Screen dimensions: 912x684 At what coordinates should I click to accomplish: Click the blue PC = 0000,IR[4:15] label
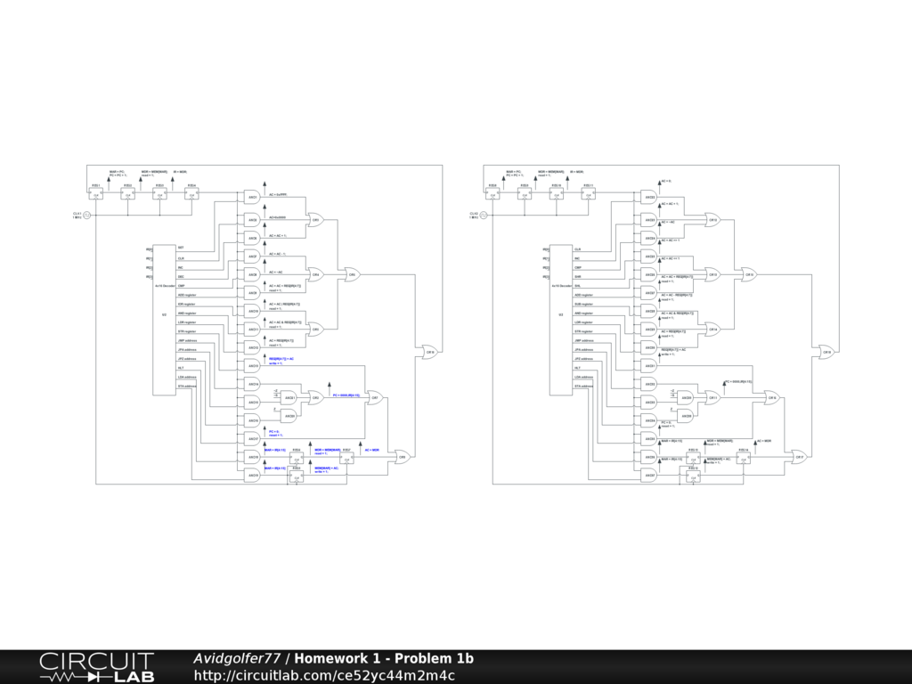(x=346, y=394)
